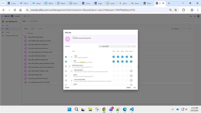
Task: Toggle Create permission for Tasks
Action: point(114,57)
